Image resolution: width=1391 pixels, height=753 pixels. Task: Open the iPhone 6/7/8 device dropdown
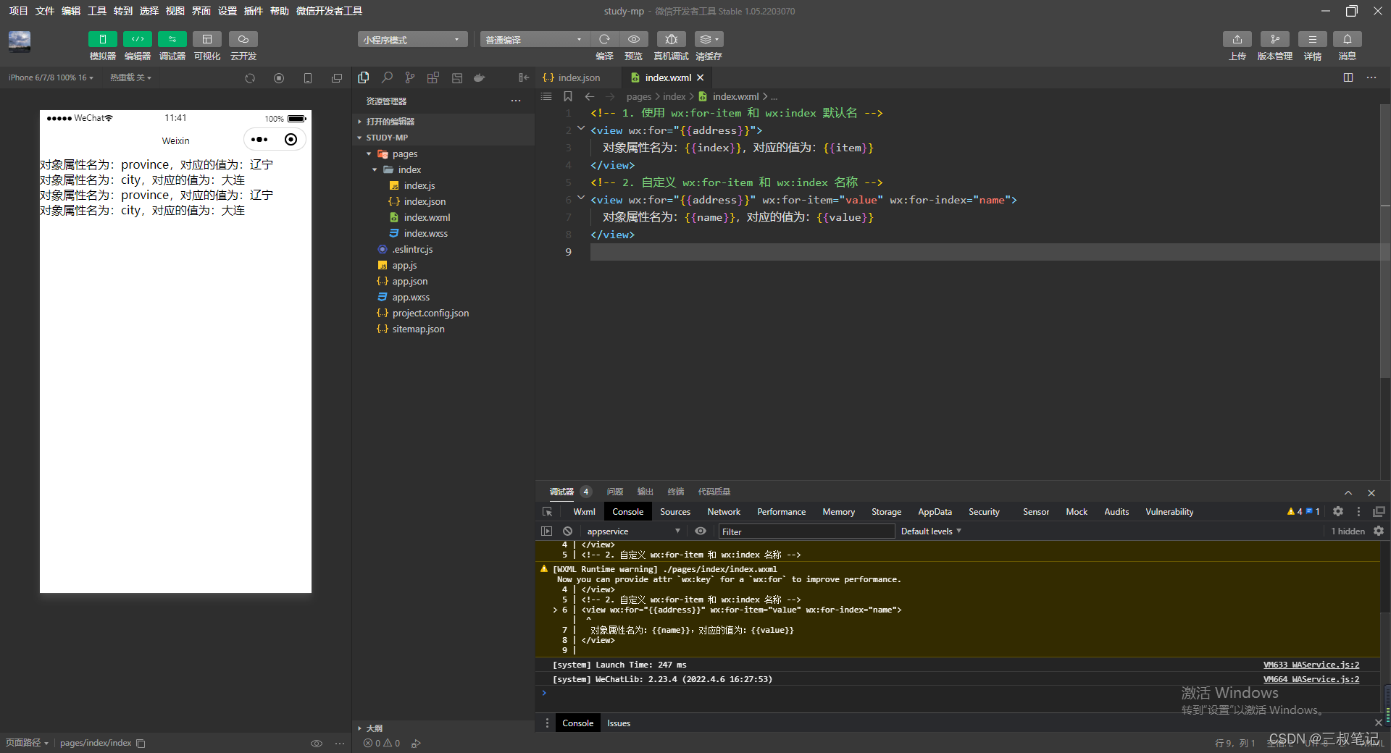[51, 77]
